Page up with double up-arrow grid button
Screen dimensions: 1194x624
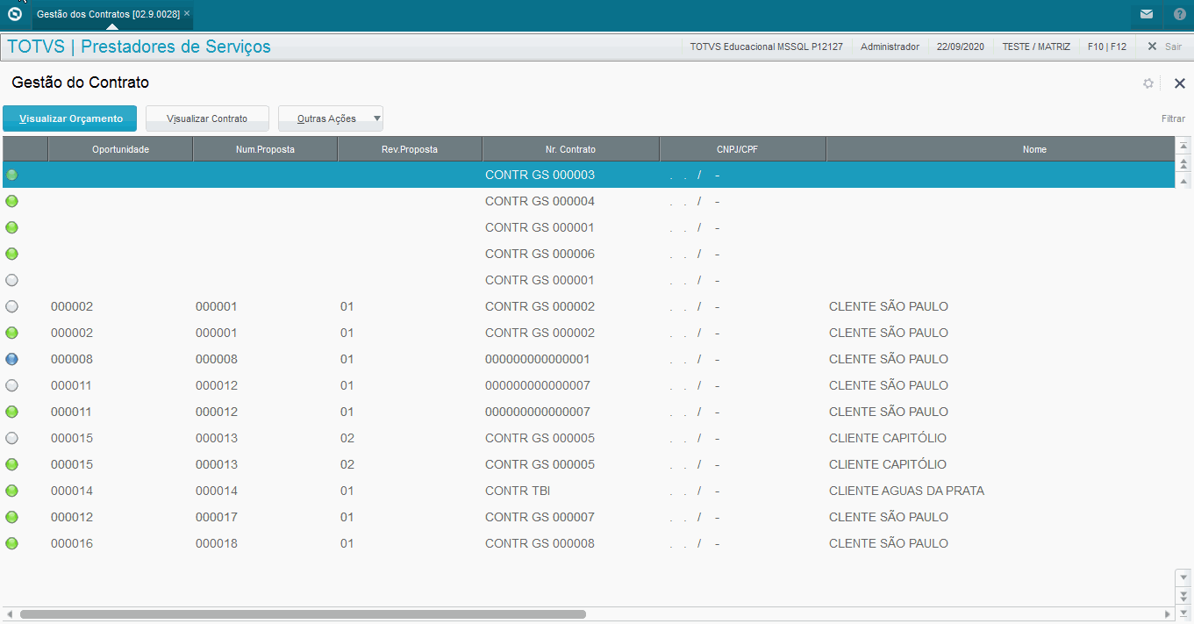[x=1183, y=163]
